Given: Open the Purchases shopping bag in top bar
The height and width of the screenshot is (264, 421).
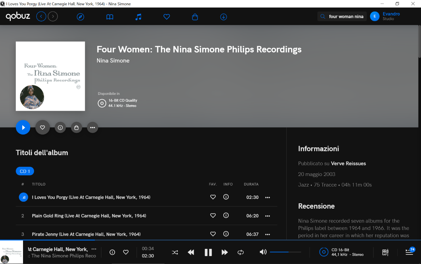Looking at the screenshot, I should (x=195, y=17).
